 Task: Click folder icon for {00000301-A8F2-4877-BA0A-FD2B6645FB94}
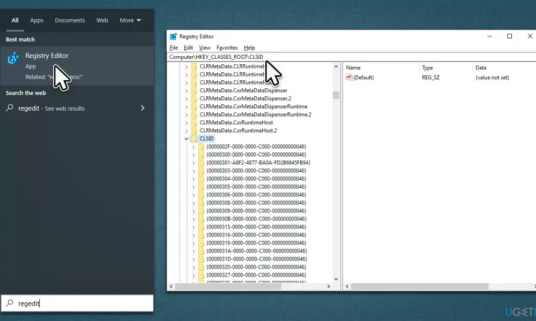coord(201,163)
